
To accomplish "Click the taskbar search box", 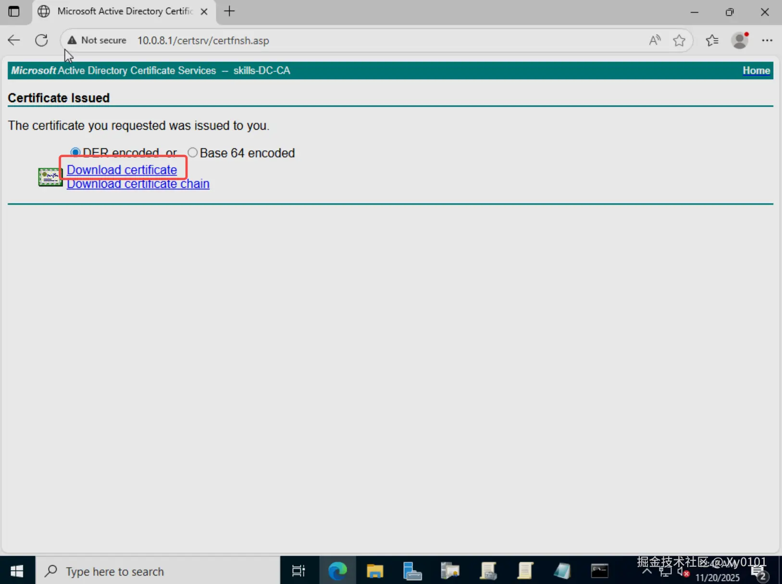I will click(158, 571).
